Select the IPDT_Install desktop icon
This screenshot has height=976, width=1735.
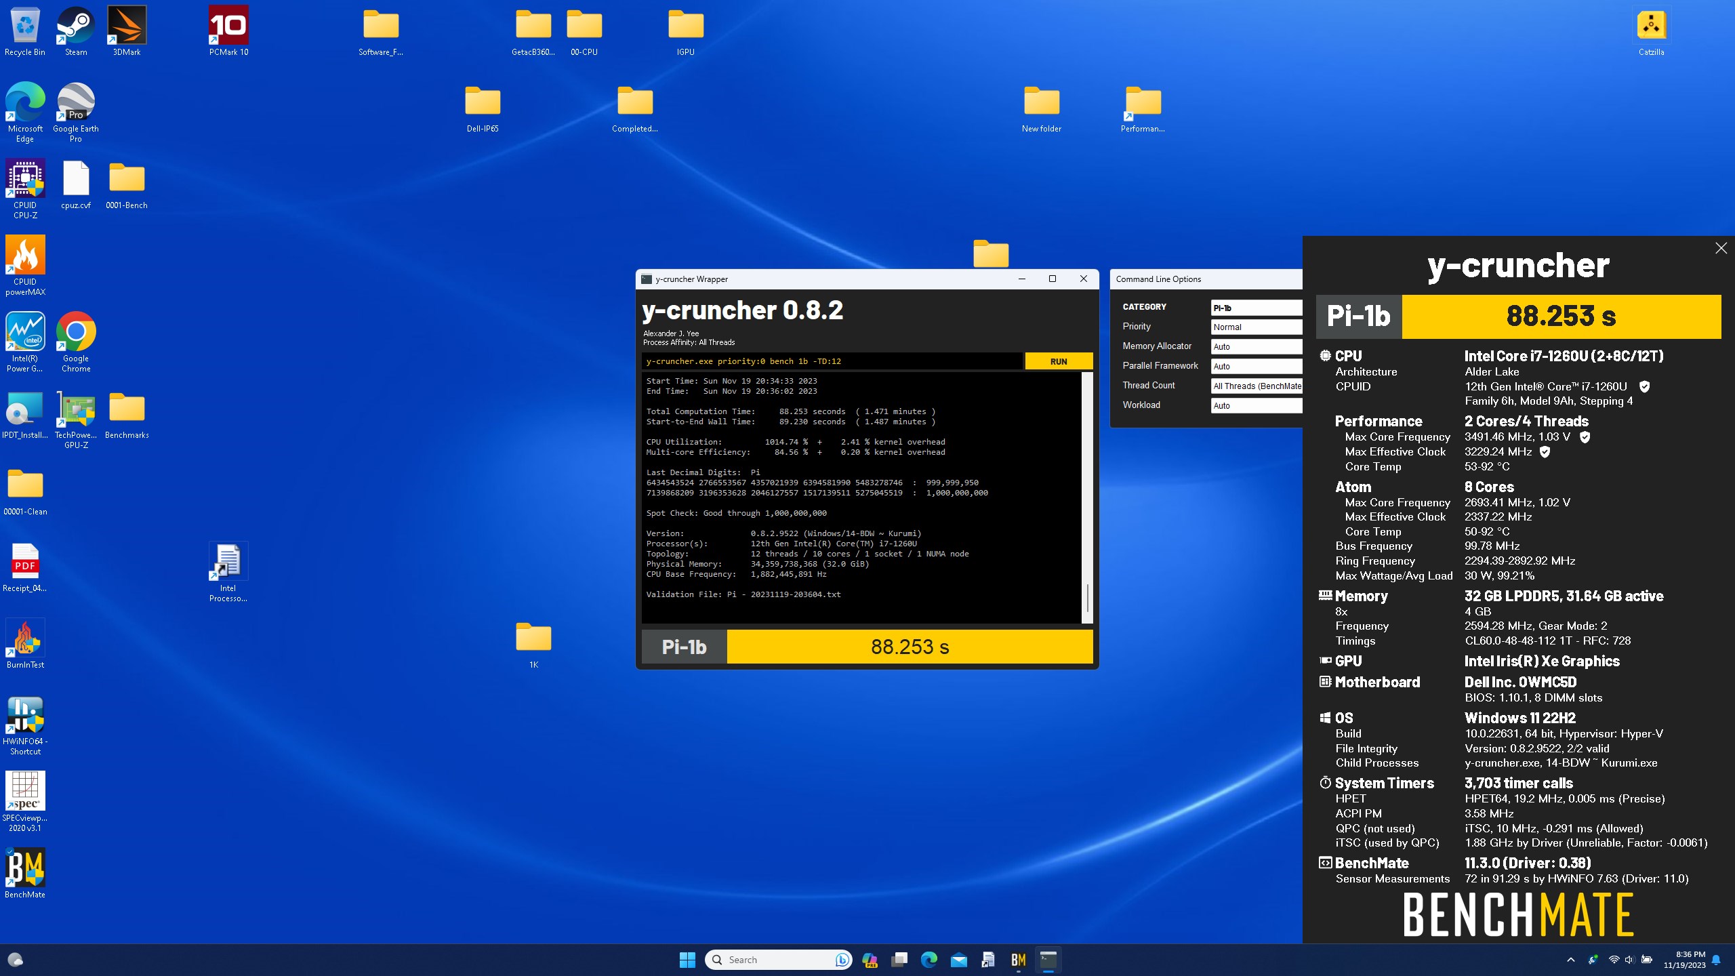point(25,415)
